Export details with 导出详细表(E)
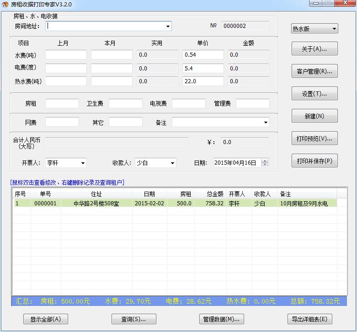The width and height of the screenshot is (357, 332). (x=310, y=319)
